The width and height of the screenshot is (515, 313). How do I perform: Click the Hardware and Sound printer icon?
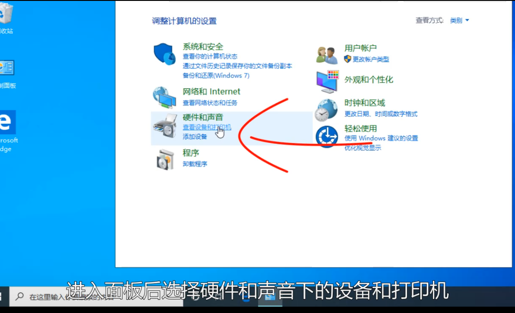pyautogui.click(x=165, y=126)
